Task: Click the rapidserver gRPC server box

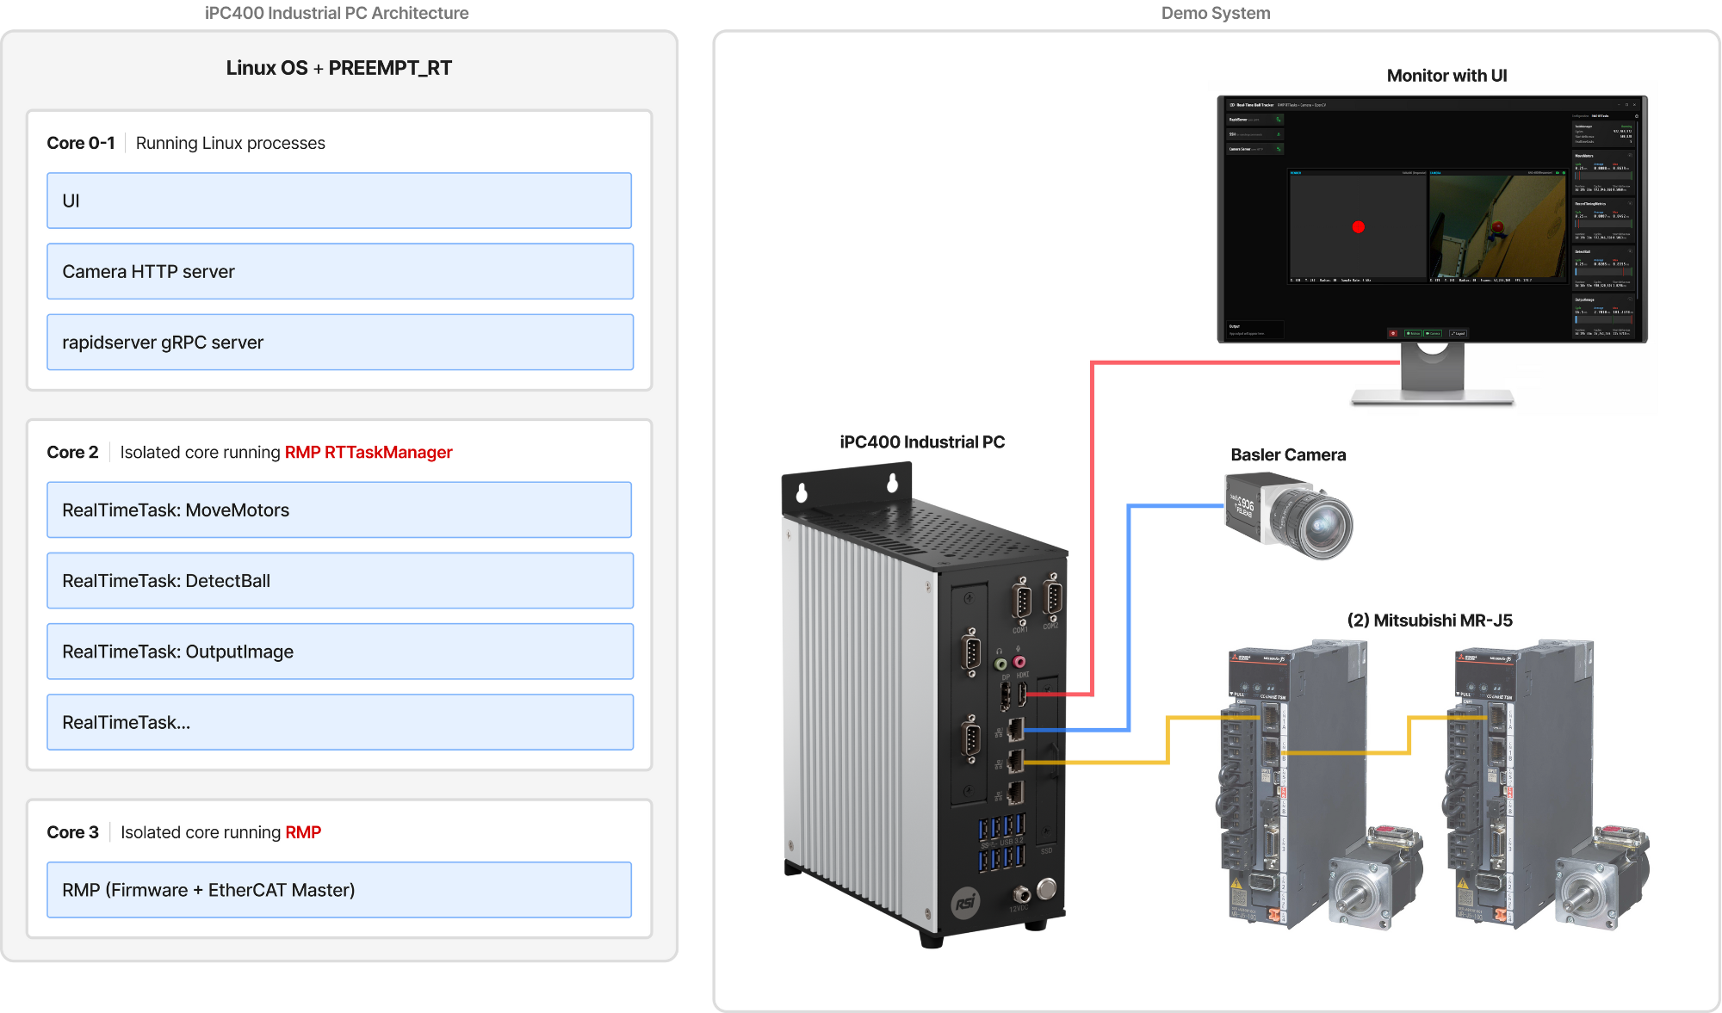Action: [x=339, y=343]
